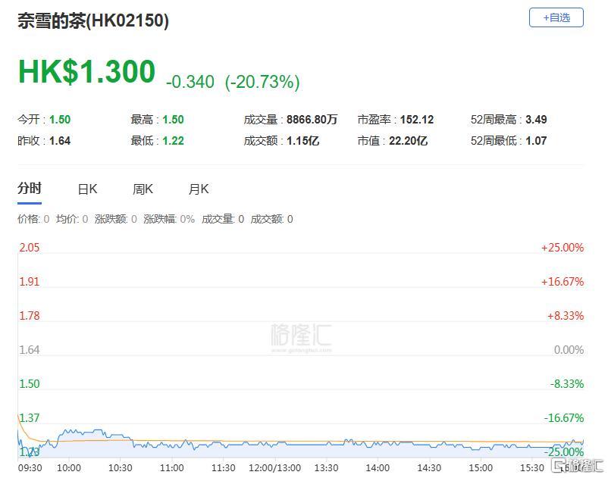Click the 成交额 value 1.15亿
The width and height of the screenshot is (608, 478).
tap(302, 141)
